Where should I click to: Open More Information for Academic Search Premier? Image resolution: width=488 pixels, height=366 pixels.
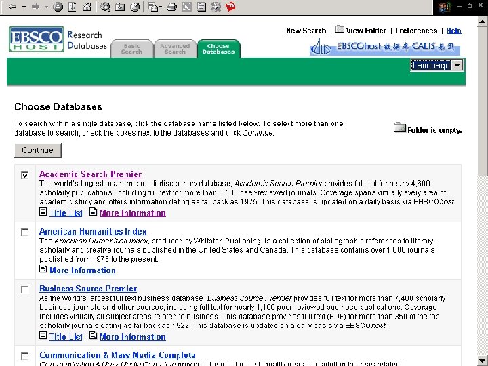[x=133, y=213]
